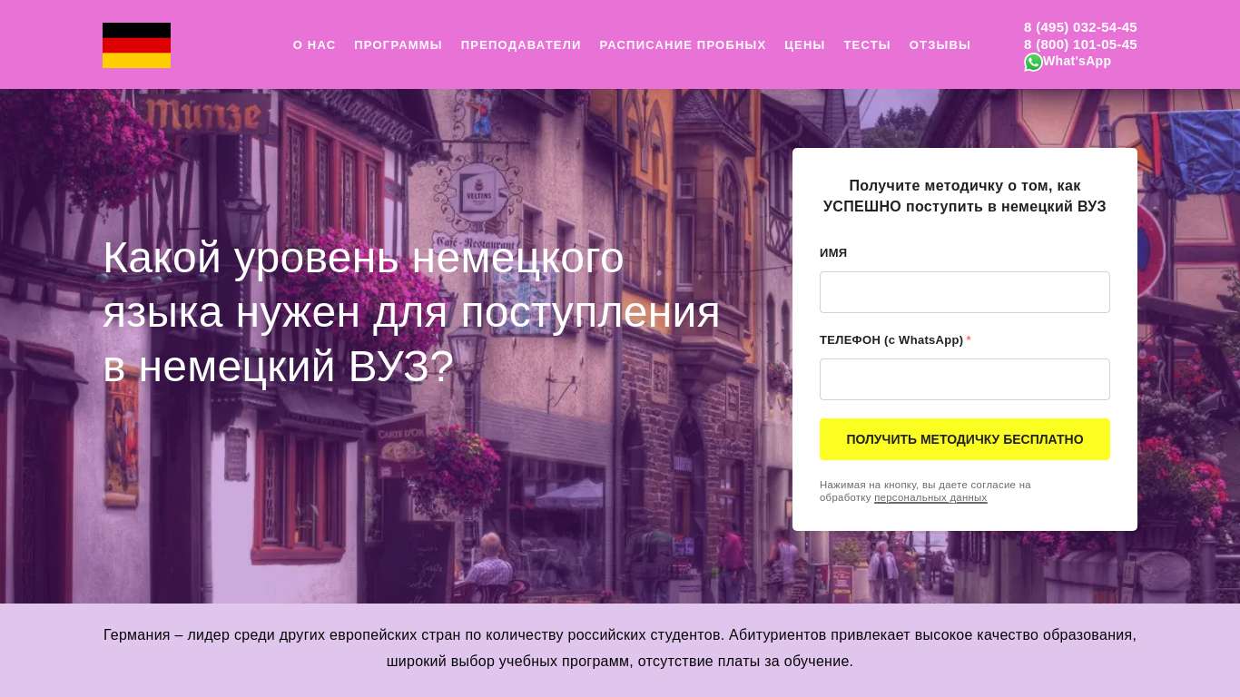
Task: Open the ЦЕНЫ menu item
Action: [x=804, y=45]
